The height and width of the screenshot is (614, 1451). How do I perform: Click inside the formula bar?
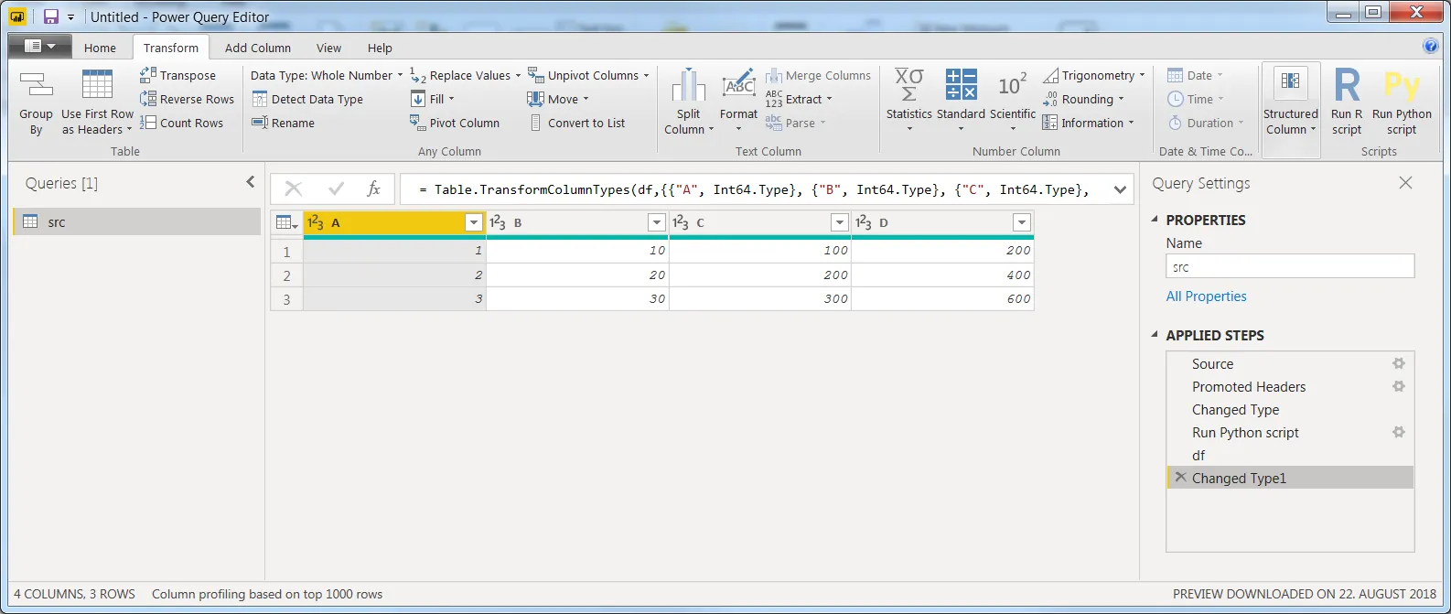click(x=755, y=189)
